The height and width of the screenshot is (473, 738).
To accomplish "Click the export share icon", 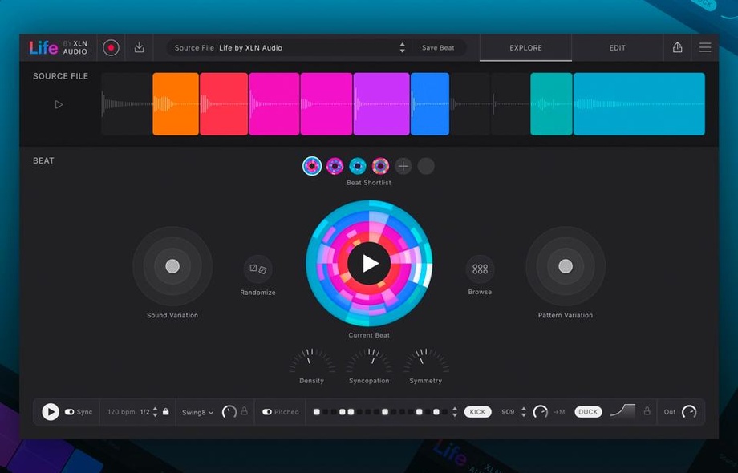I will pos(677,48).
